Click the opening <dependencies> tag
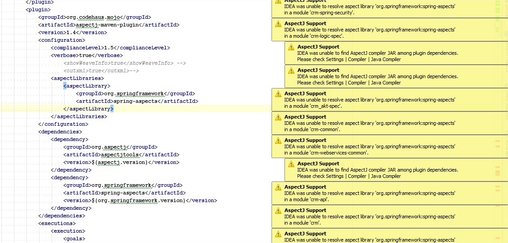 click(x=60, y=132)
